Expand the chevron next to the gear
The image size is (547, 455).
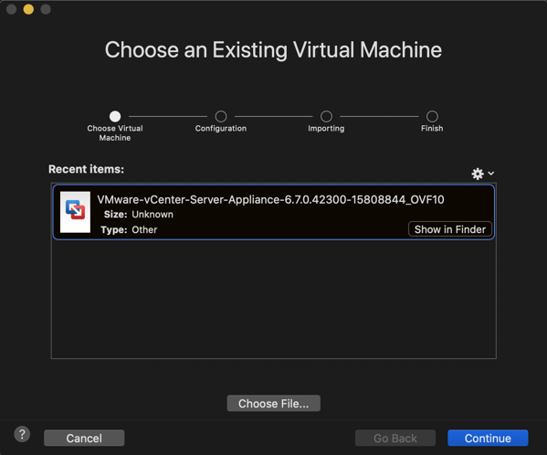pos(490,173)
